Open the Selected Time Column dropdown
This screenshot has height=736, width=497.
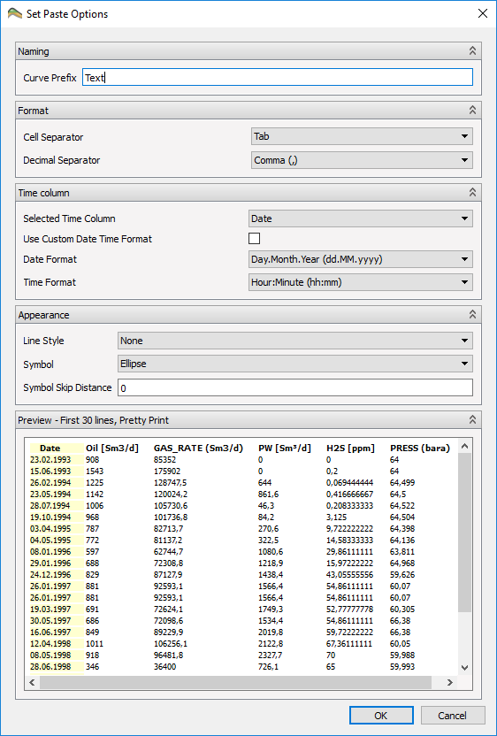361,218
